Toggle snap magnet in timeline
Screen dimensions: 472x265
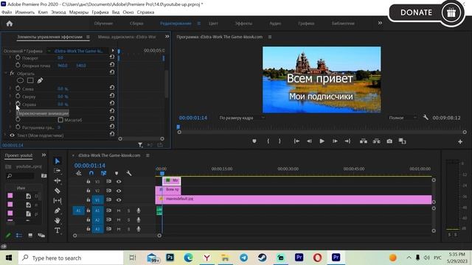click(91, 173)
